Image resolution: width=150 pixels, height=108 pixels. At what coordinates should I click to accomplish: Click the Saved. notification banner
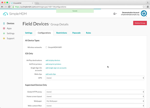75,11
